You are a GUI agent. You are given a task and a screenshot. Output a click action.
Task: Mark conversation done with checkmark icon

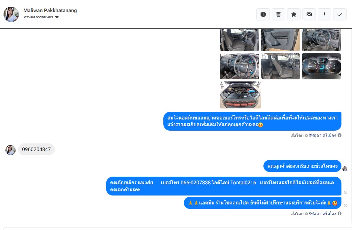340,14
